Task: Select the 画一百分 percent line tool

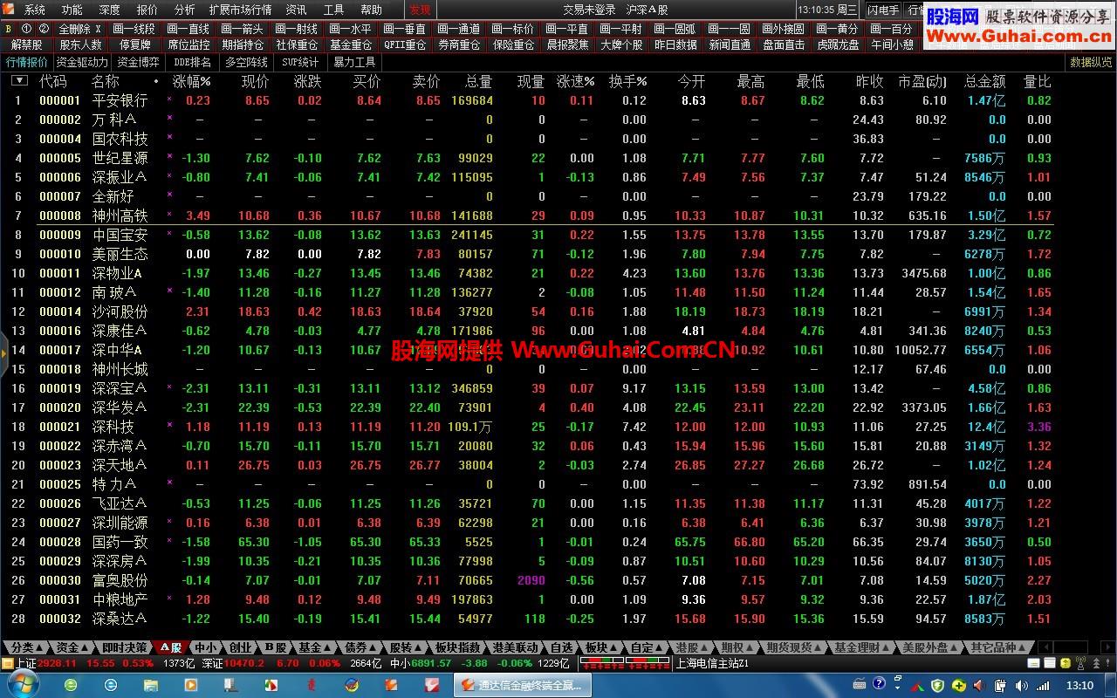Action: click(x=891, y=29)
